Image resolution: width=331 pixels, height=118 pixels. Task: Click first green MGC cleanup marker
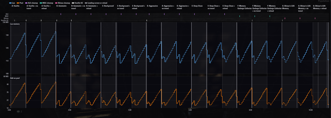click(240, 16)
